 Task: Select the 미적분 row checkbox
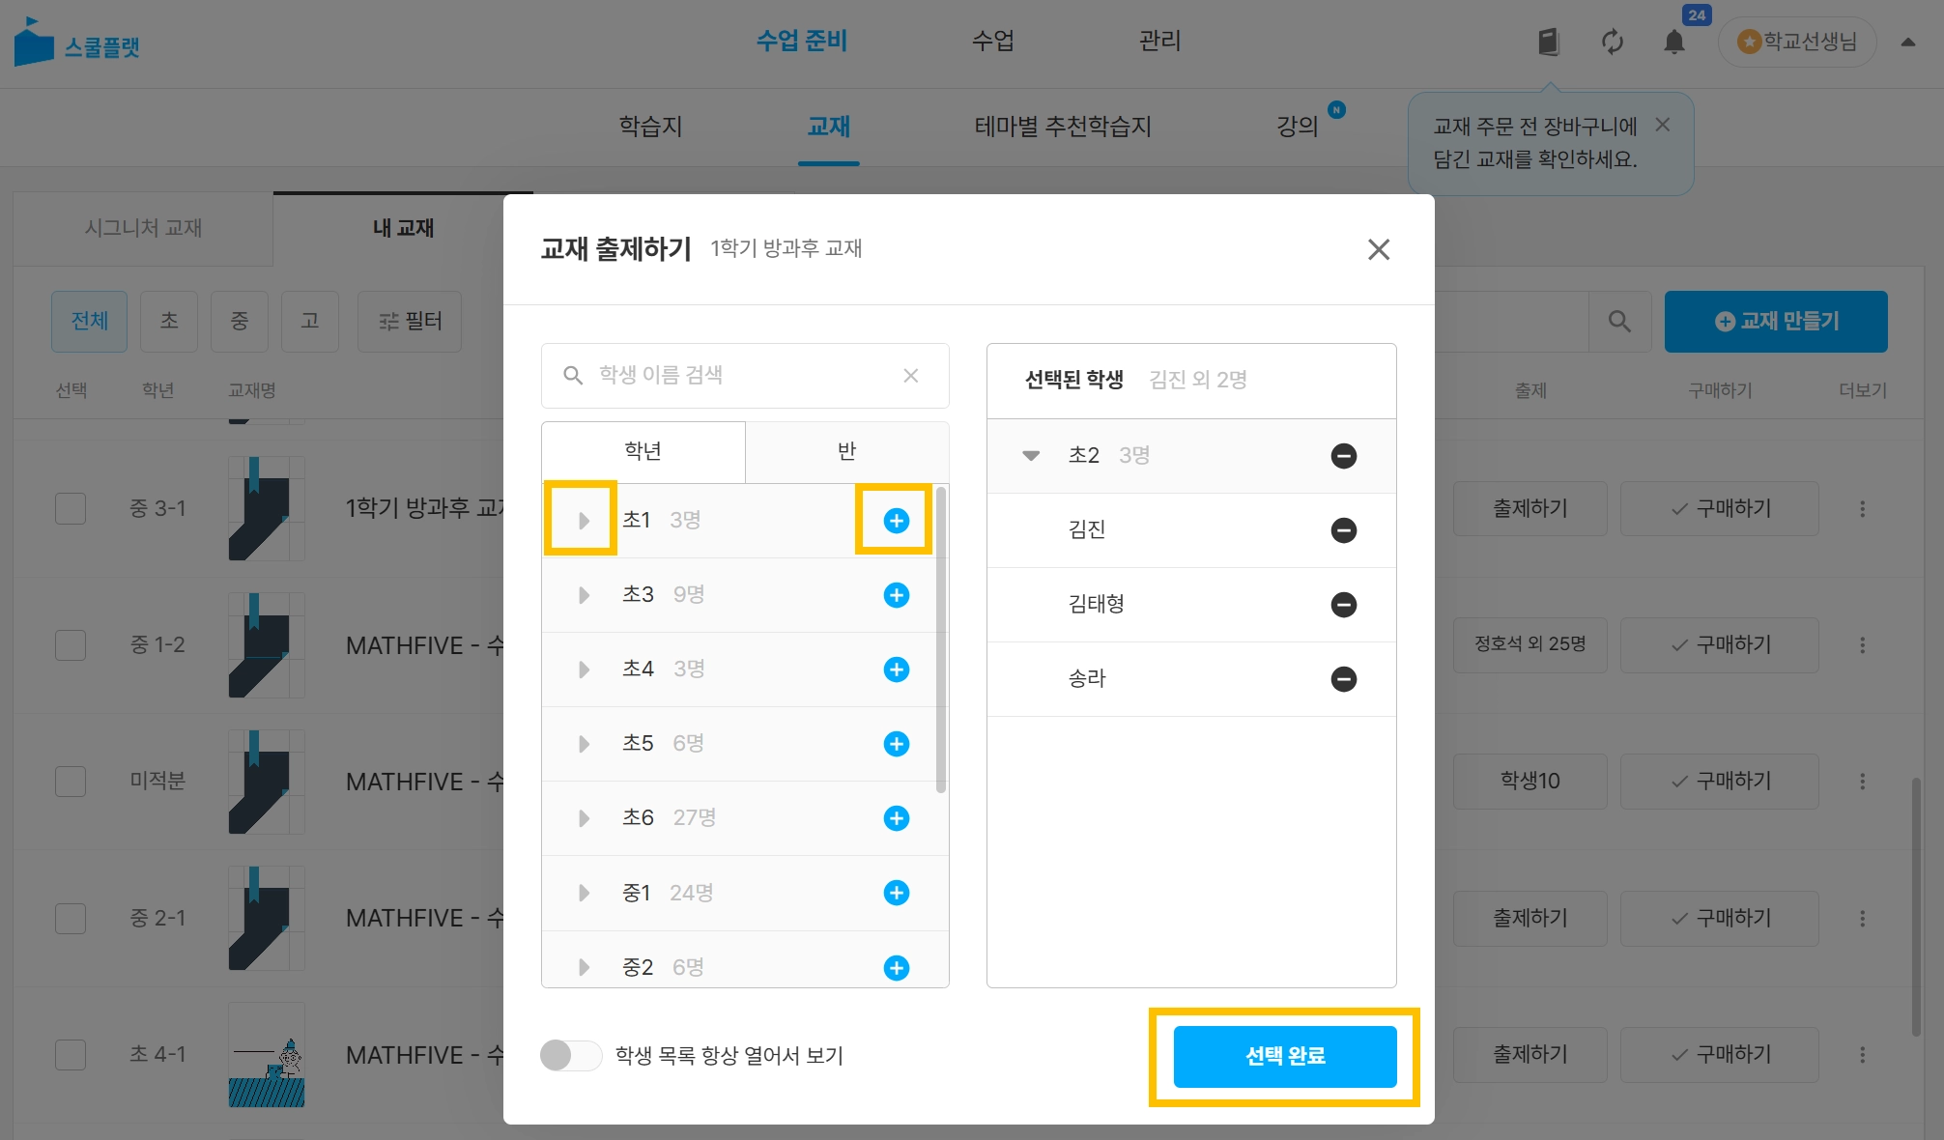[71, 782]
